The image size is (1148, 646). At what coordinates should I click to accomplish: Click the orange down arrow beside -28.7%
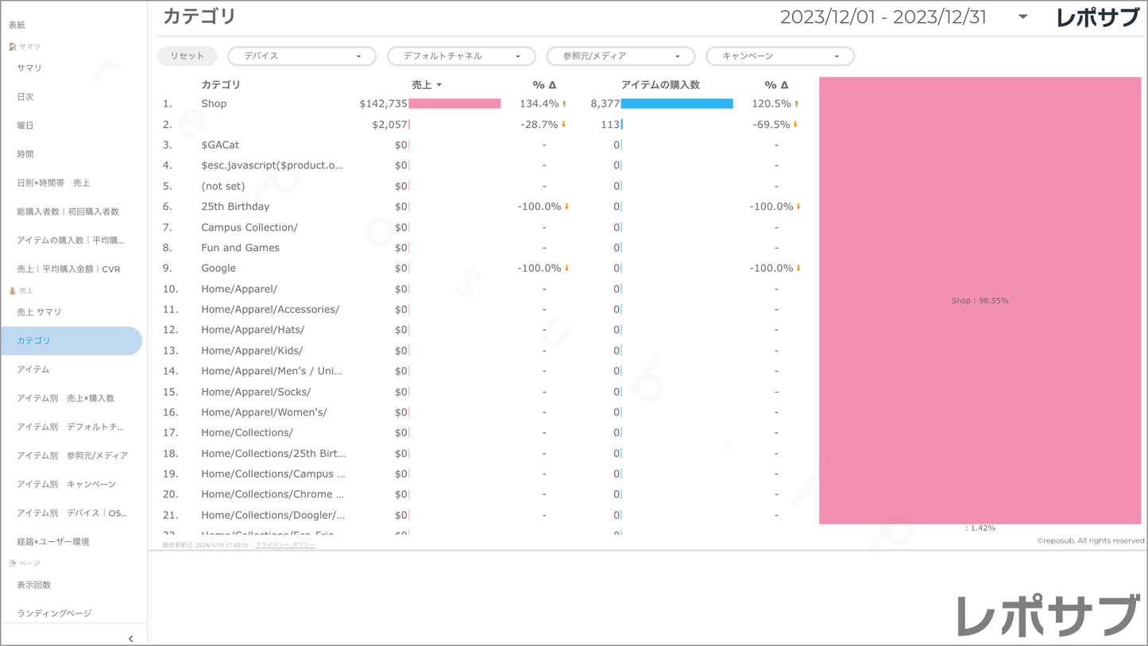coord(564,125)
